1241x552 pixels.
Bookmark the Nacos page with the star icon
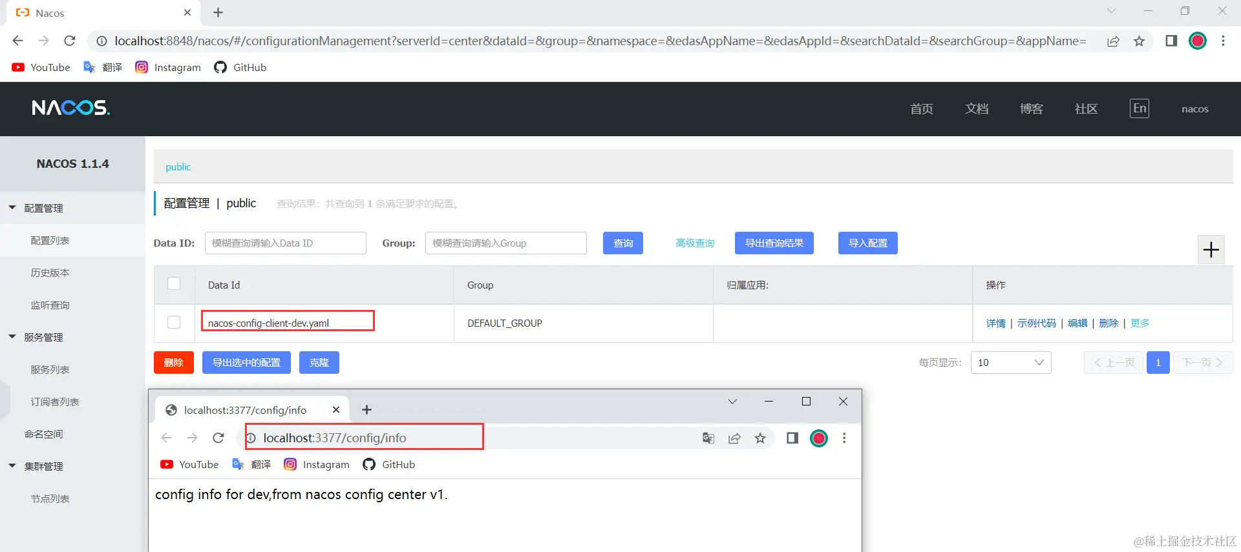point(1139,41)
